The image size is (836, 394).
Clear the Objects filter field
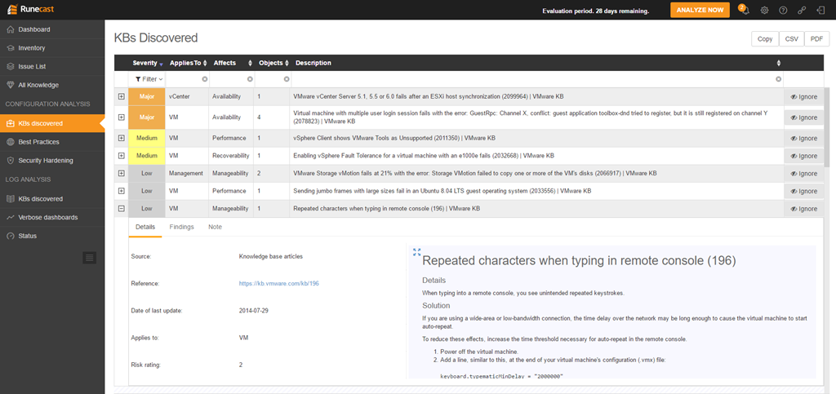(x=287, y=79)
